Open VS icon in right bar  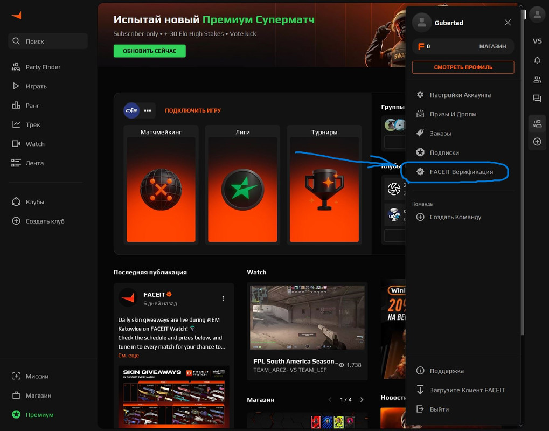coord(537,41)
